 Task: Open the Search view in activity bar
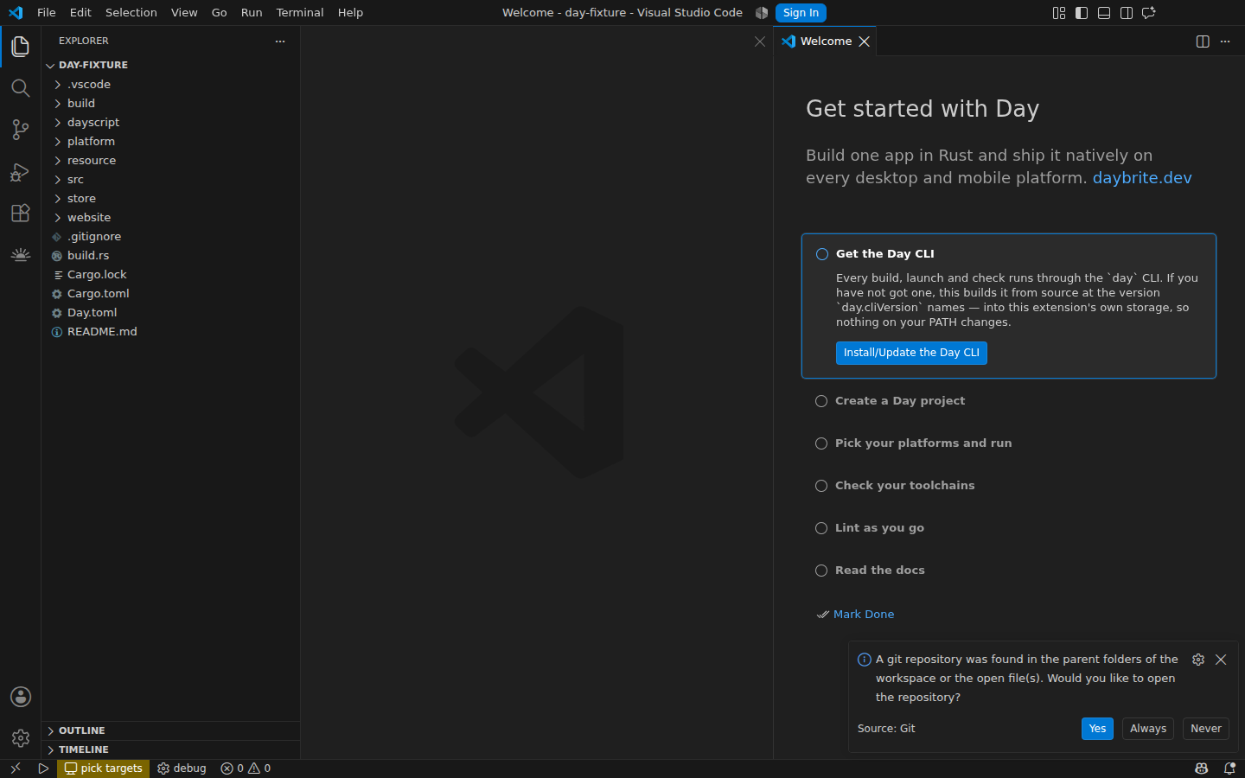coord(21,88)
